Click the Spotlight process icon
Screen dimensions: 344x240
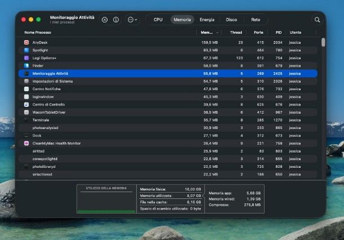coord(27,50)
